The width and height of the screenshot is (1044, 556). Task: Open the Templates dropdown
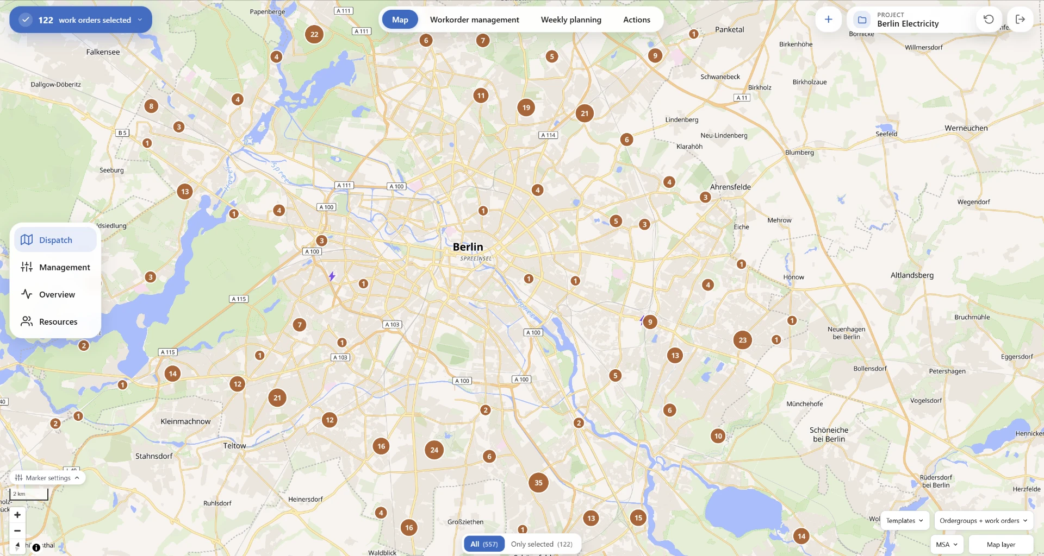pos(905,521)
